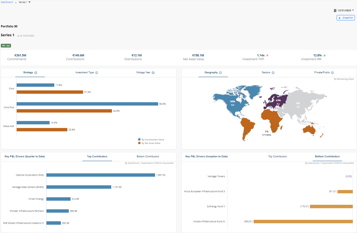
Task: Click the calendar icon beside the date
Action: pyautogui.click(x=335, y=10)
